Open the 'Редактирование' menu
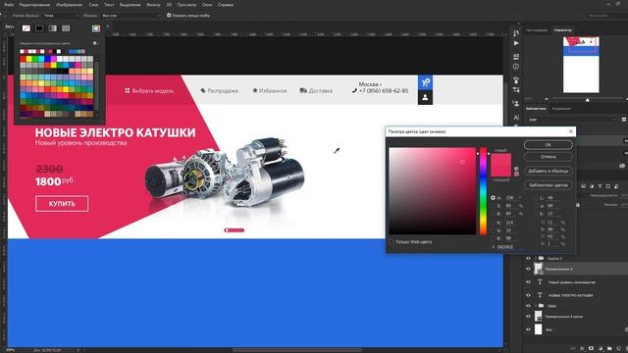 coord(35,5)
